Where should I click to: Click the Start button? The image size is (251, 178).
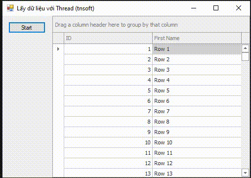tap(27, 28)
